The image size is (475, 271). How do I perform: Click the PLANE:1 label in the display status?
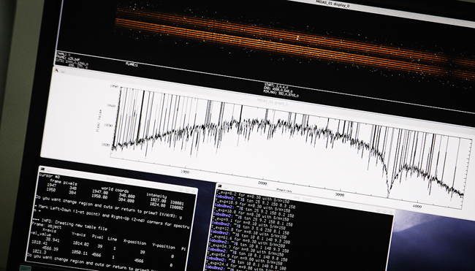132,64
